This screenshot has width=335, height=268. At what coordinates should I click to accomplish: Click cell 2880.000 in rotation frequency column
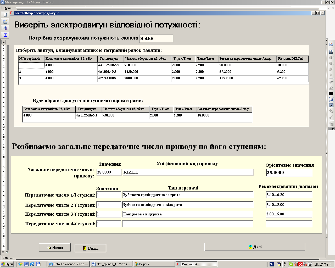pyautogui.click(x=148, y=78)
